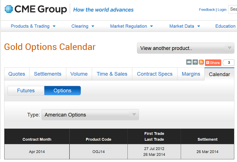Switch to the Futures toggle
This screenshot has width=237, height=162.
pos(26,91)
